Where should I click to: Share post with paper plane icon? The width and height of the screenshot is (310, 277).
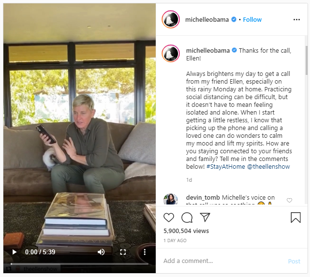[205, 217]
